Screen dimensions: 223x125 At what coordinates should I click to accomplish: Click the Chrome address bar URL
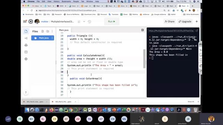67,10
